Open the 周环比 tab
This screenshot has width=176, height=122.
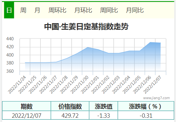[x=57, y=10]
